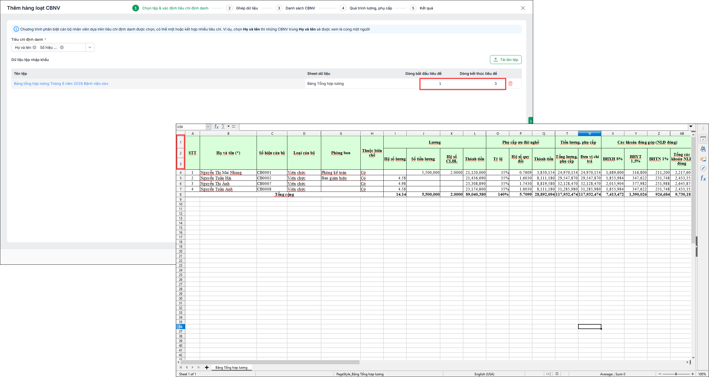This screenshot has width=709, height=377.
Task: Click the Name Box showing U36
Action: [x=191, y=127]
